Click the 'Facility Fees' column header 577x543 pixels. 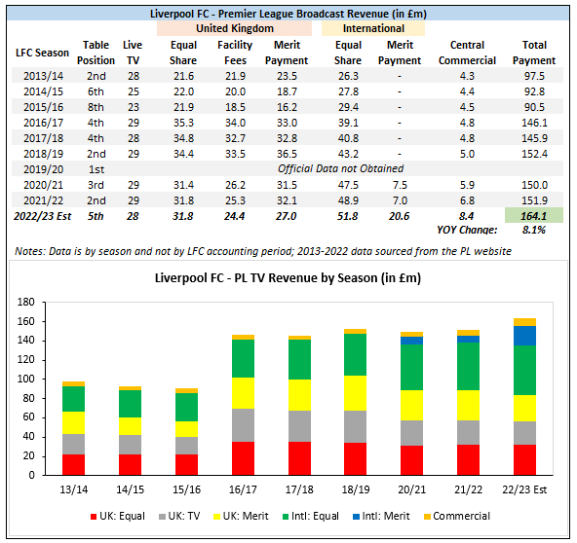[235, 53]
